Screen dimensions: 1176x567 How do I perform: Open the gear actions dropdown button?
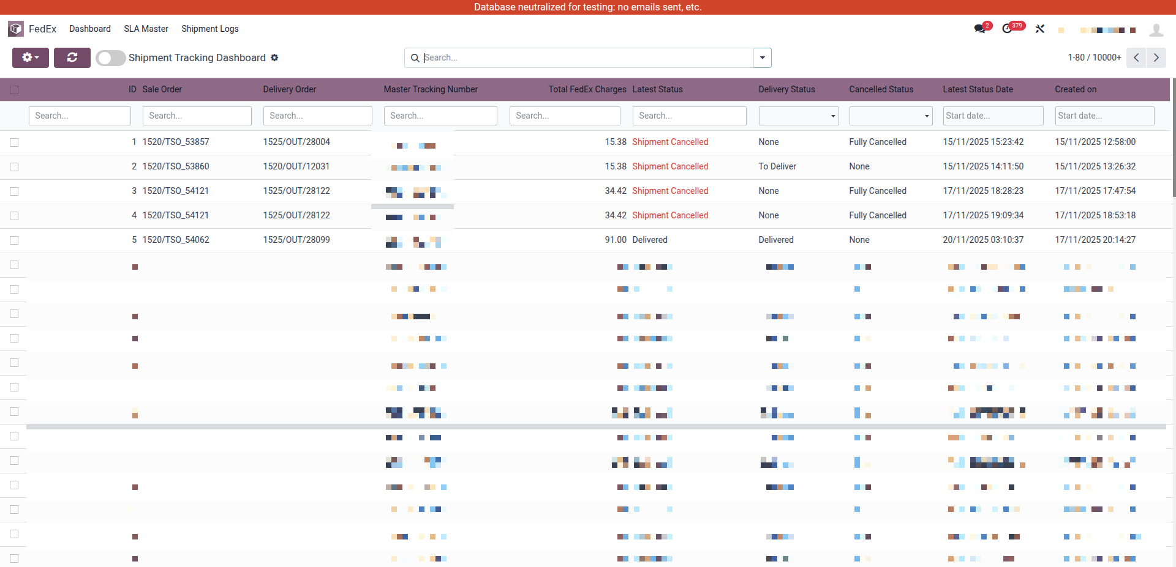coord(31,57)
